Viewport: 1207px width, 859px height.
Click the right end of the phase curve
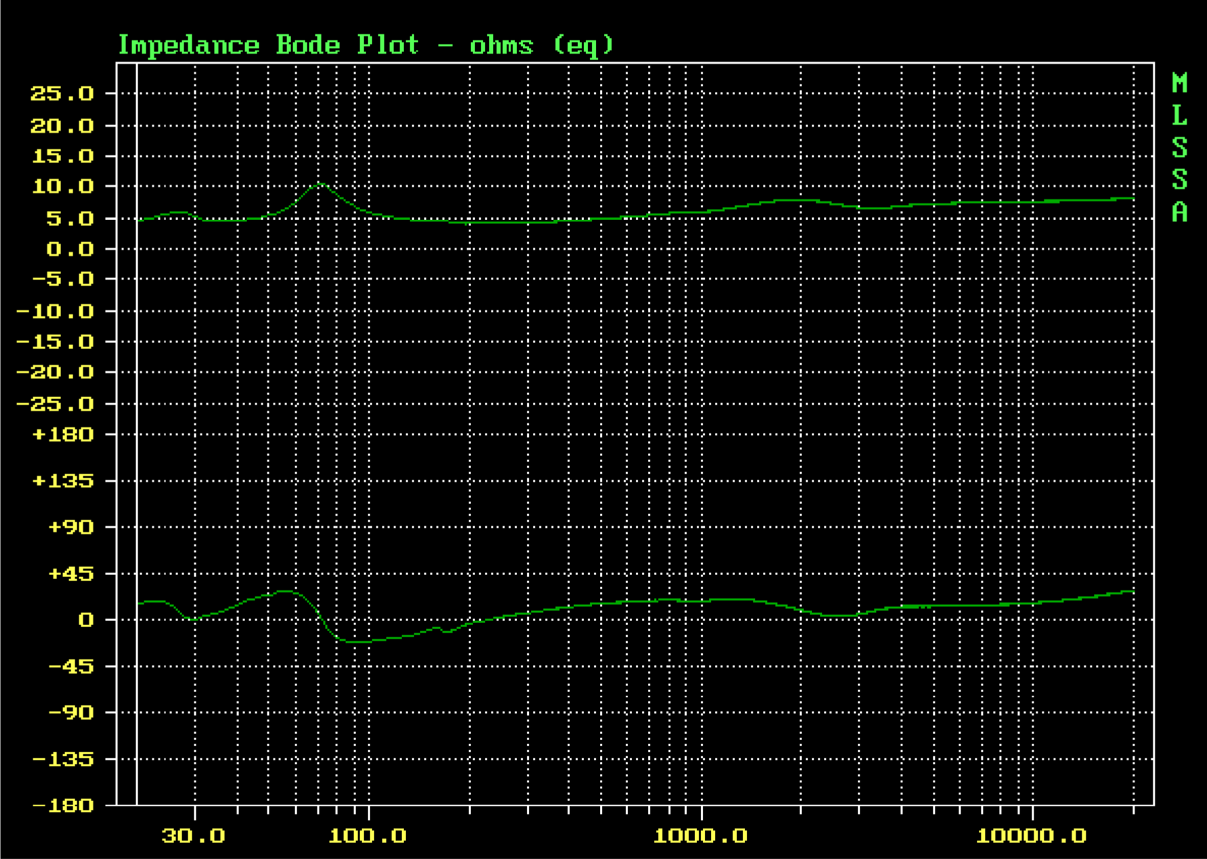pos(1133,592)
